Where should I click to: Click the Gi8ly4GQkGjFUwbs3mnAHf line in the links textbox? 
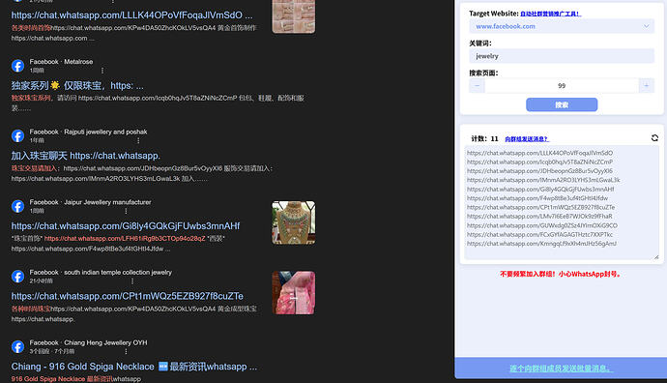(540, 189)
